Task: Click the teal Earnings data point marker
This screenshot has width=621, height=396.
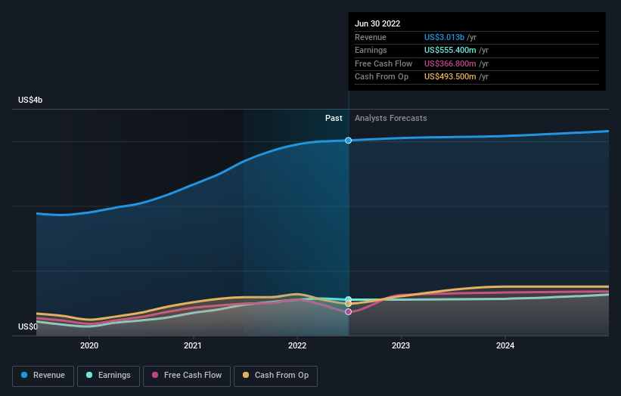Action: (348, 299)
